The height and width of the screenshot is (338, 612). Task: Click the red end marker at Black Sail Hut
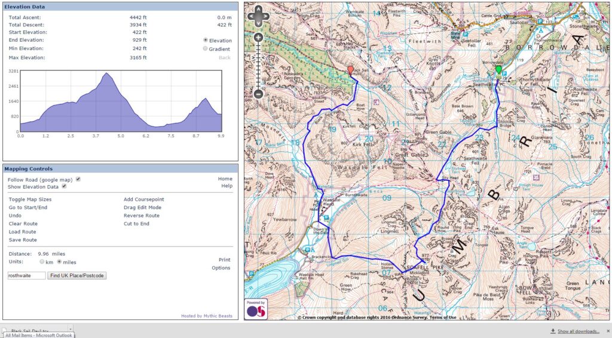(351, 70)
